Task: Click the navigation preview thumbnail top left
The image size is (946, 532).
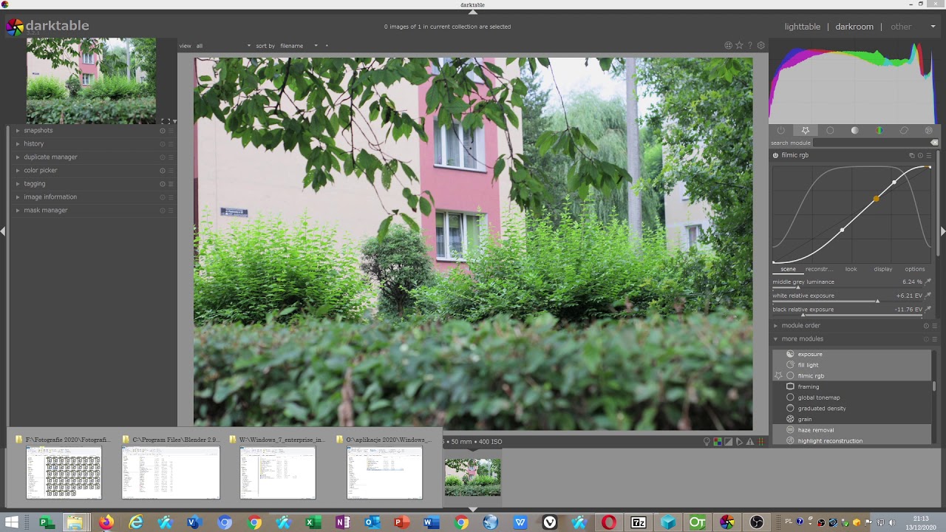Action: coord(91,81)
